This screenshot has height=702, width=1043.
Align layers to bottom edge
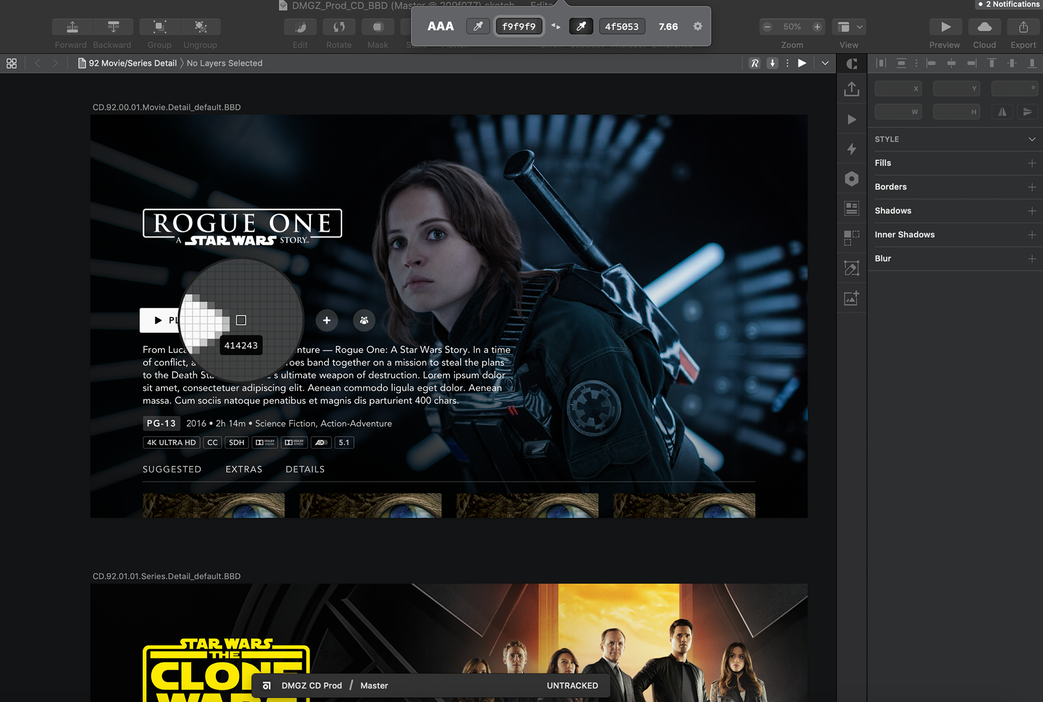point(1032,64)
